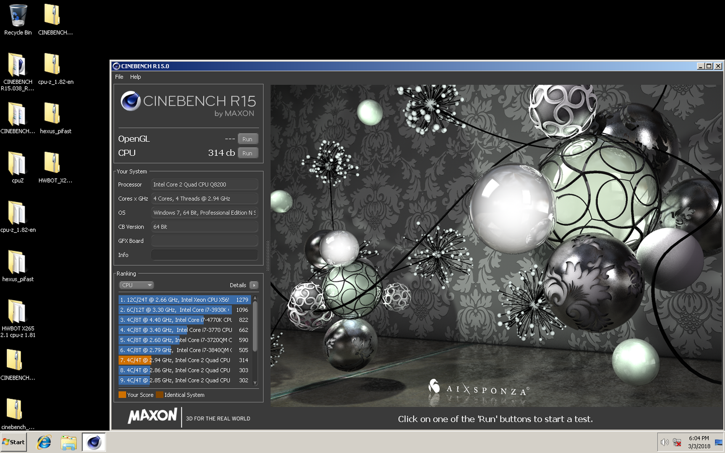Run the OpenGL benchmark
This screenshot has width=725, height=453.
click(248, 139)
